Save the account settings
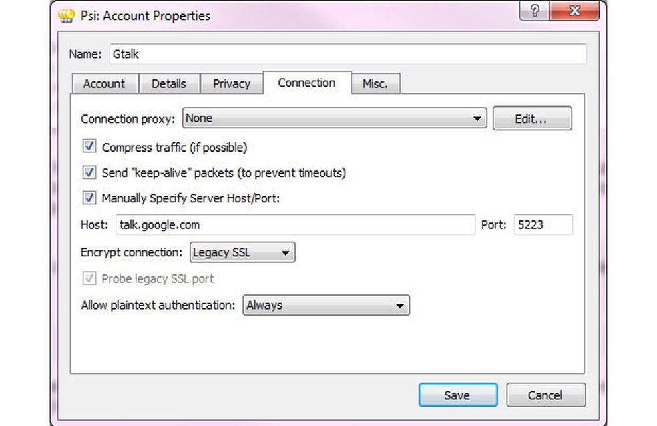Viewport: 657px width, 426px height. click(457, 395)
